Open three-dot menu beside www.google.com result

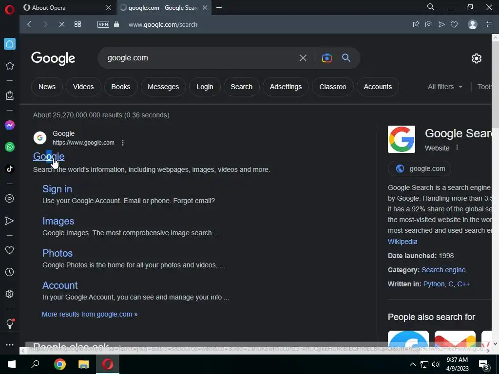coord(123,143)
